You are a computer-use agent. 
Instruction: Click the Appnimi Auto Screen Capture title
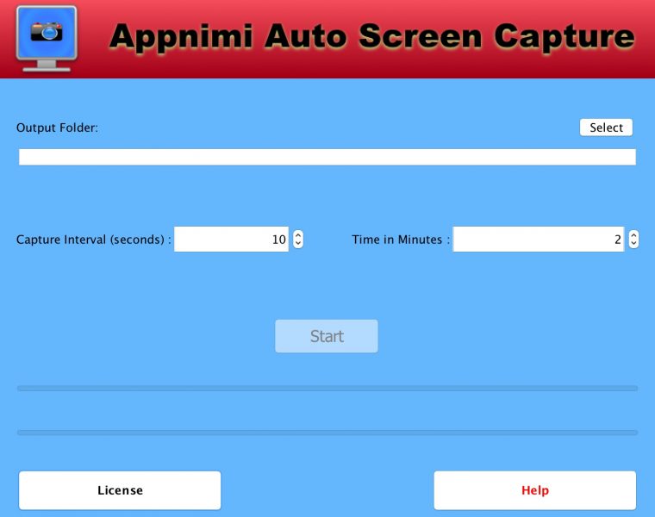coord(371,37)
